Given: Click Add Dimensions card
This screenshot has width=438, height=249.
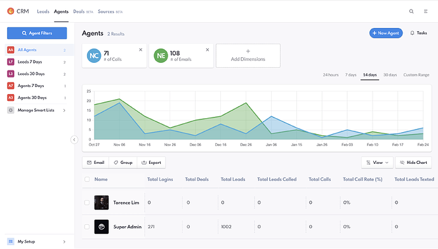Looking at the screenshot, I should click(248, 55).
